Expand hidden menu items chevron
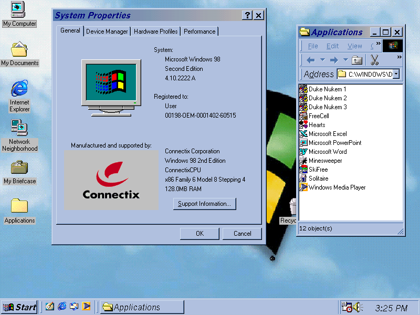Screen dimensions: 420x315 tap(378, 44)
